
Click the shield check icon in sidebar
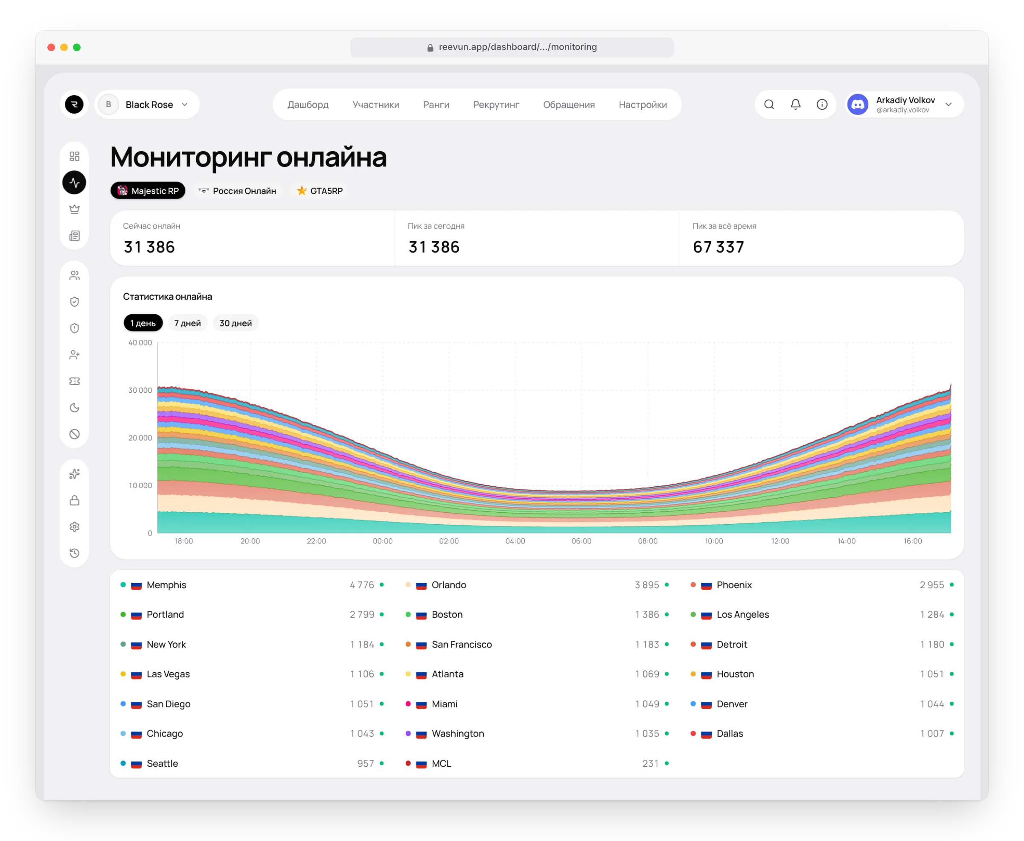click(74, 302)
